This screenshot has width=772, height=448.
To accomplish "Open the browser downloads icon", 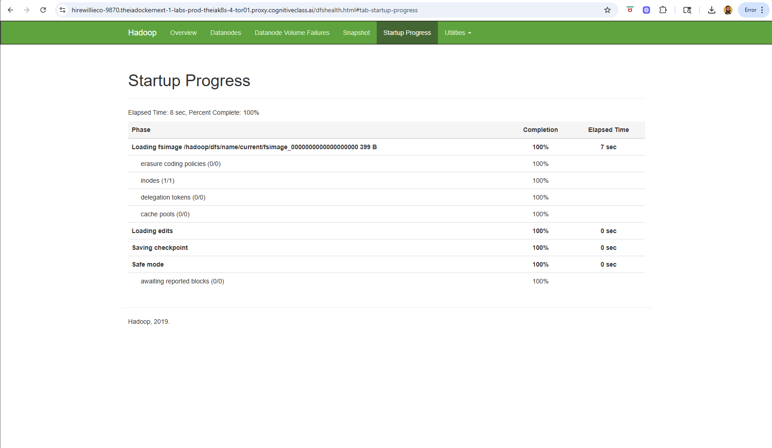I will pyautogui.click(x=711, y=10).
